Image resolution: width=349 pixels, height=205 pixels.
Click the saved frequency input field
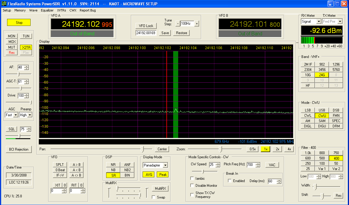pyautogui.click(x=146, y=33)
